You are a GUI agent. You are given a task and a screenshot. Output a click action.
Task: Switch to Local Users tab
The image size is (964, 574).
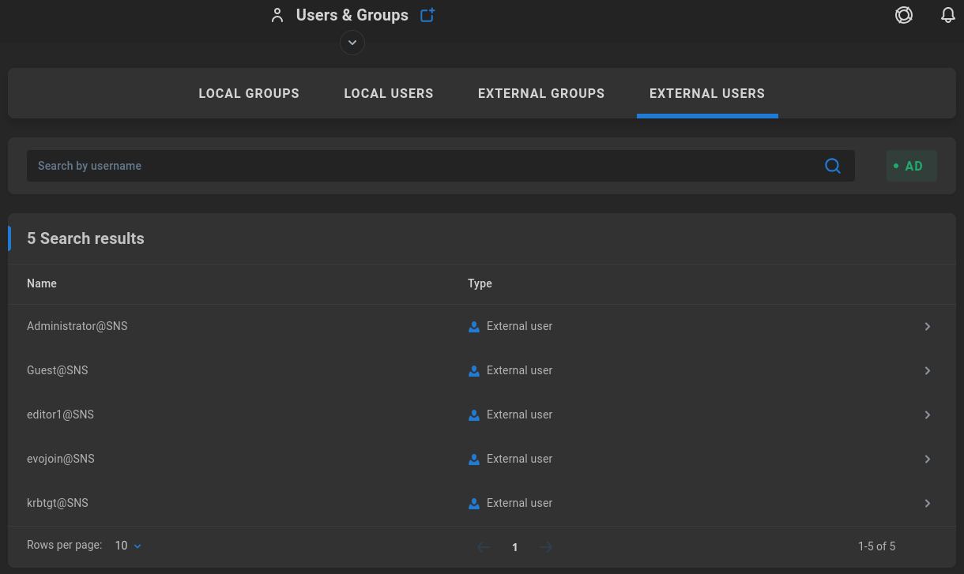tap(389, 93)
